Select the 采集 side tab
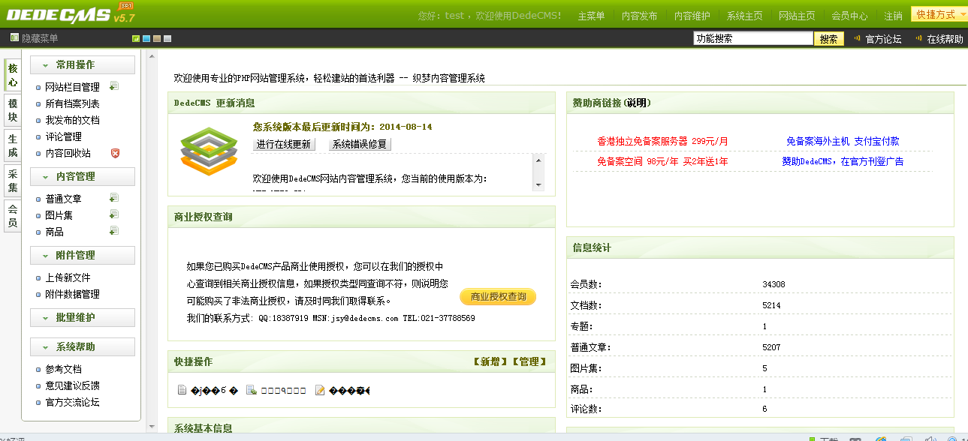 tap(13, 181)
